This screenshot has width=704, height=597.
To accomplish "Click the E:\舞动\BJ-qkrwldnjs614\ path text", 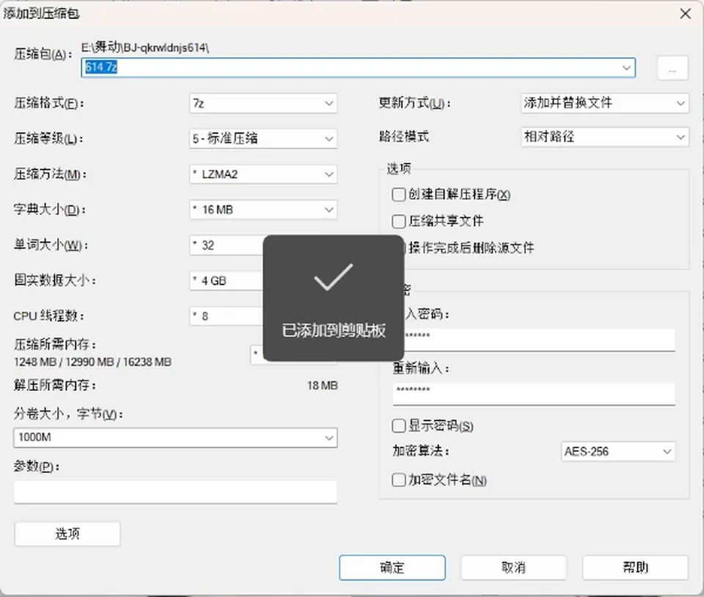I will [145, 47].
